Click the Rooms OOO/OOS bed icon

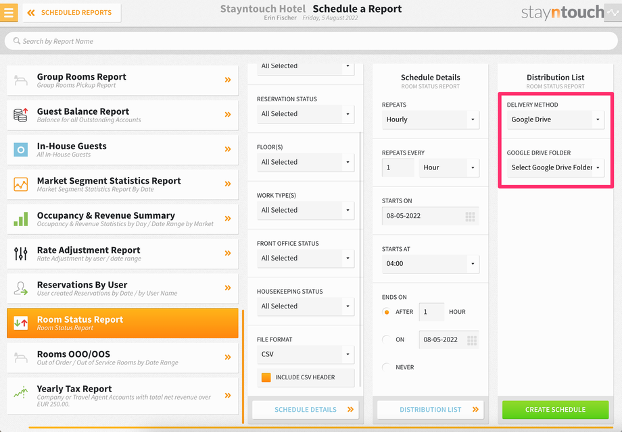[x=21, y=358]
